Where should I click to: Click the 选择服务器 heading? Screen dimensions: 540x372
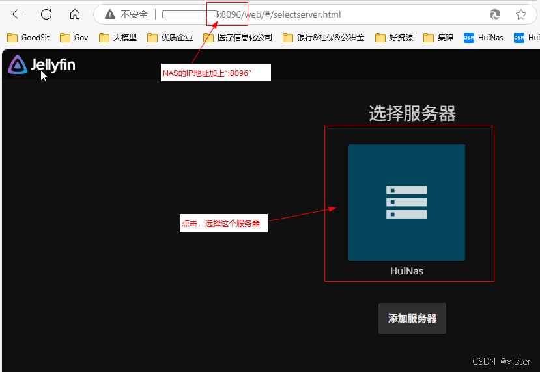(x=412, y=113)
